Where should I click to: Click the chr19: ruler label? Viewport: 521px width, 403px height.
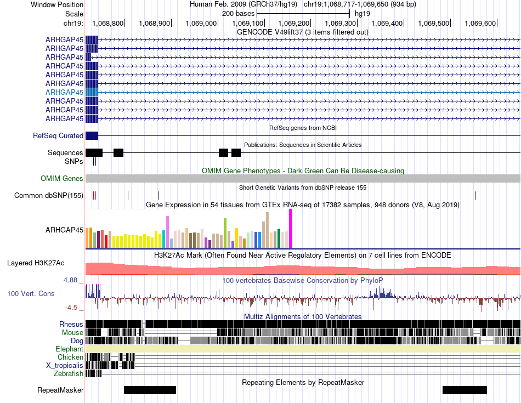click(73, 23)
